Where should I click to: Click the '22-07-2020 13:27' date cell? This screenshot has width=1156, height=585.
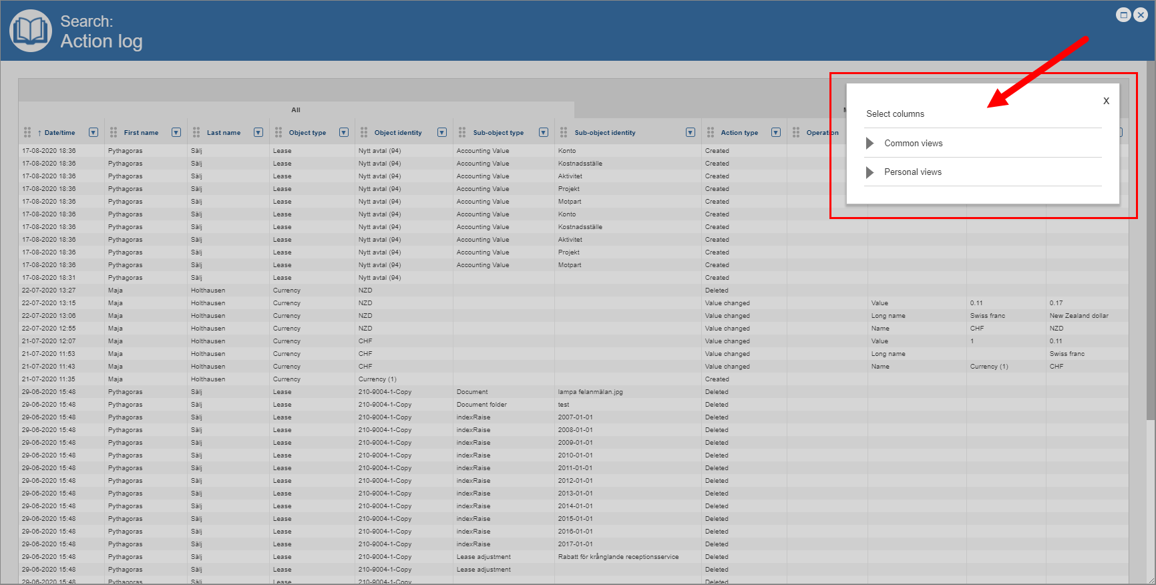tap(49, 290)
